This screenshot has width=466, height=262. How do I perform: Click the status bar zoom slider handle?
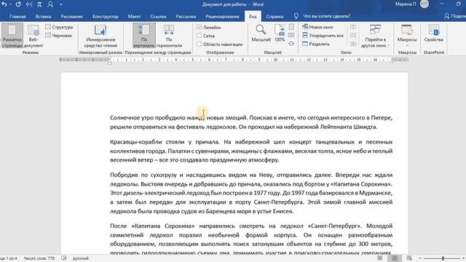(443, 258)
